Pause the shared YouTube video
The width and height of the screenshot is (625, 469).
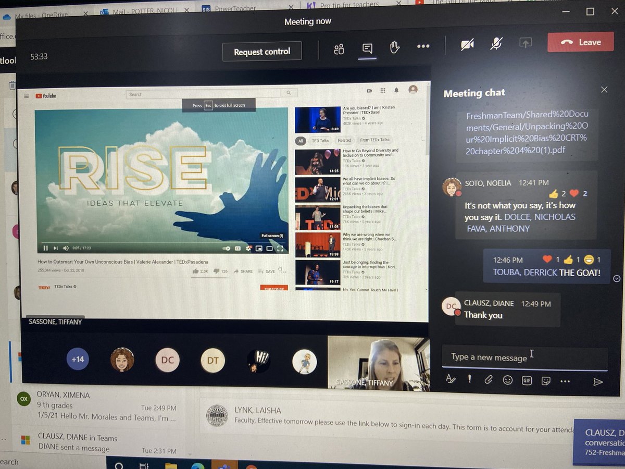click(45, 248)
